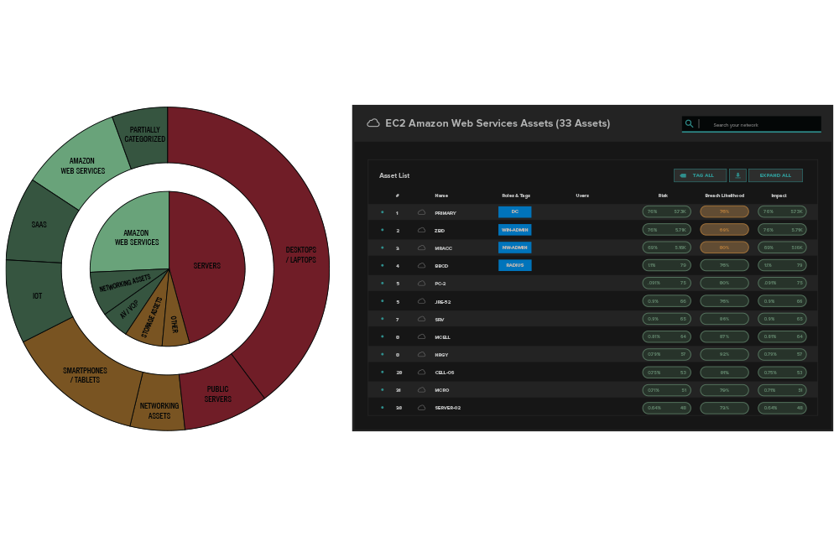Click the cloud icon in the PC-2 row
Image resolution: width=839 pixels, height=537 pixels.
coord(422,283)
